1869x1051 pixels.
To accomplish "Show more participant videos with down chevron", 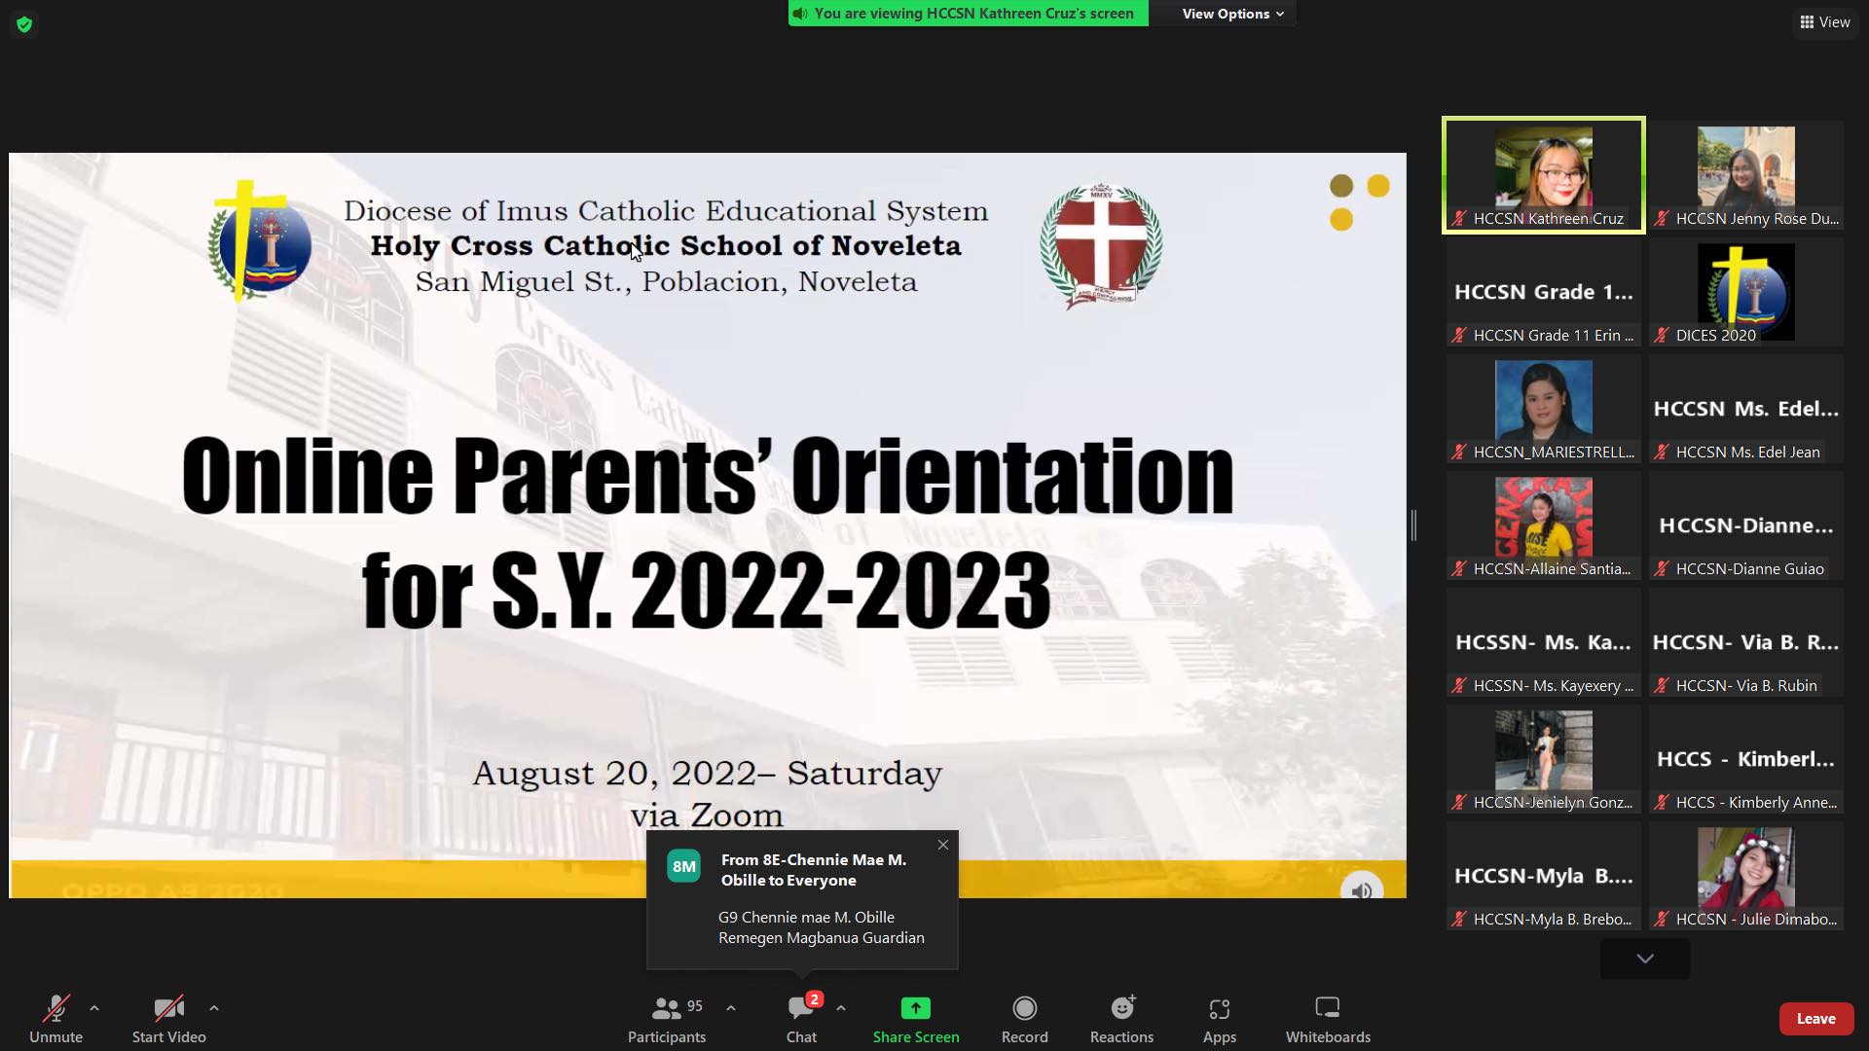I will (1644, 959).
